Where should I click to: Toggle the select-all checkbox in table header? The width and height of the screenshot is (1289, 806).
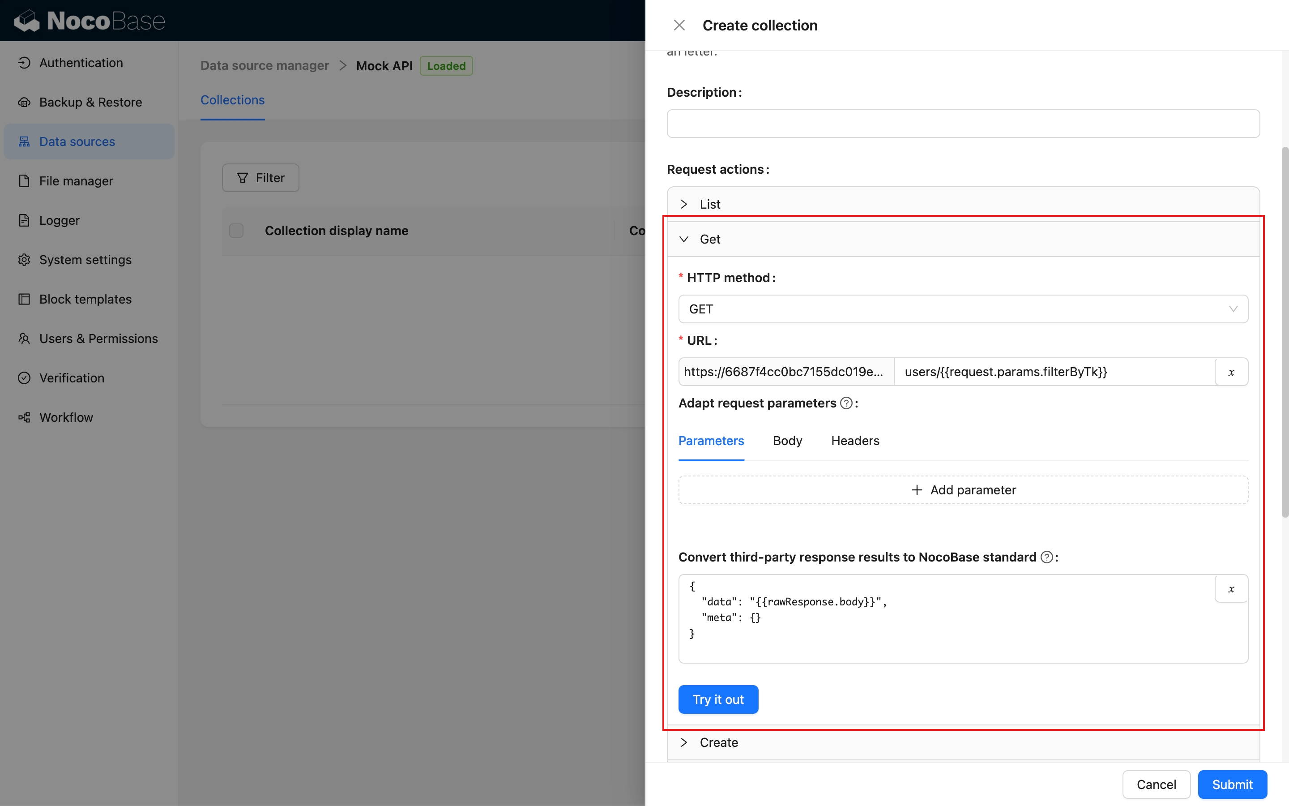(x=236, y=231)
